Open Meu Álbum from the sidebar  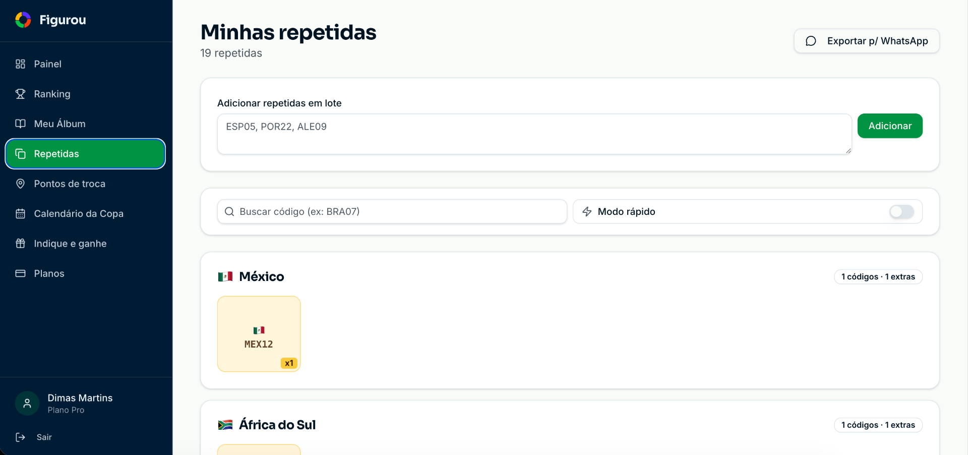click(x=85, y=124)
